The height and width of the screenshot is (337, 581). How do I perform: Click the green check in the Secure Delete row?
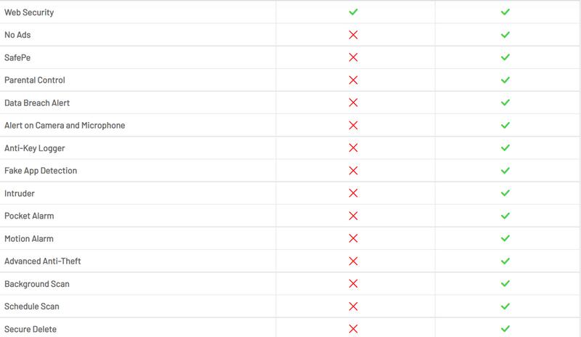pyautogui.click(x=505, y=329)
